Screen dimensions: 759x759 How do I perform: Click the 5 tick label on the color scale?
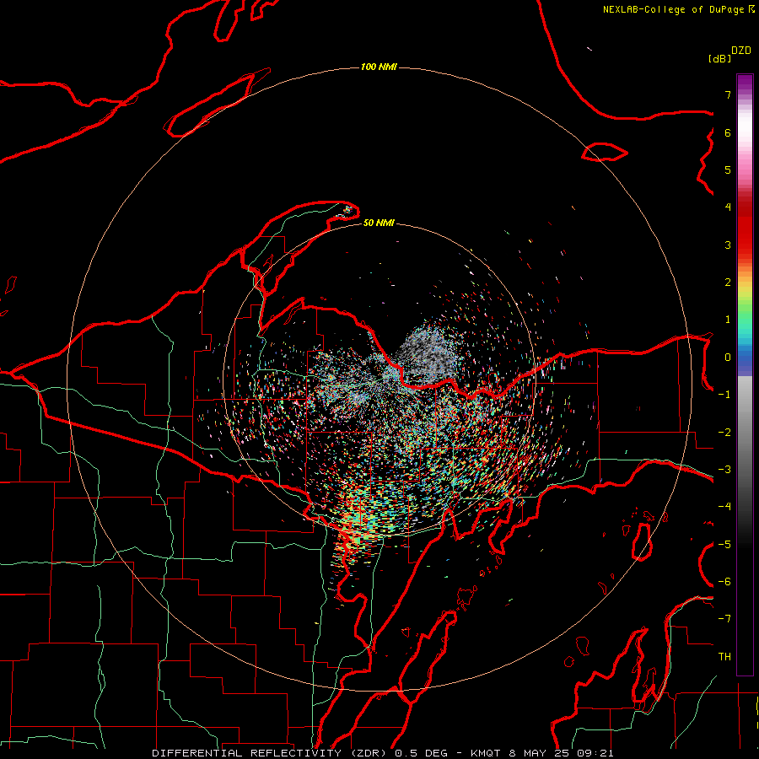[x=728, y=170]
